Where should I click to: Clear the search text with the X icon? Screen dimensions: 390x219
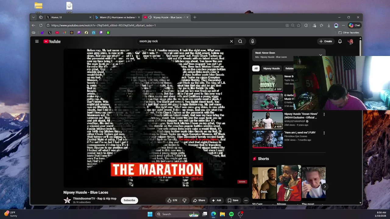pos(231,41)
